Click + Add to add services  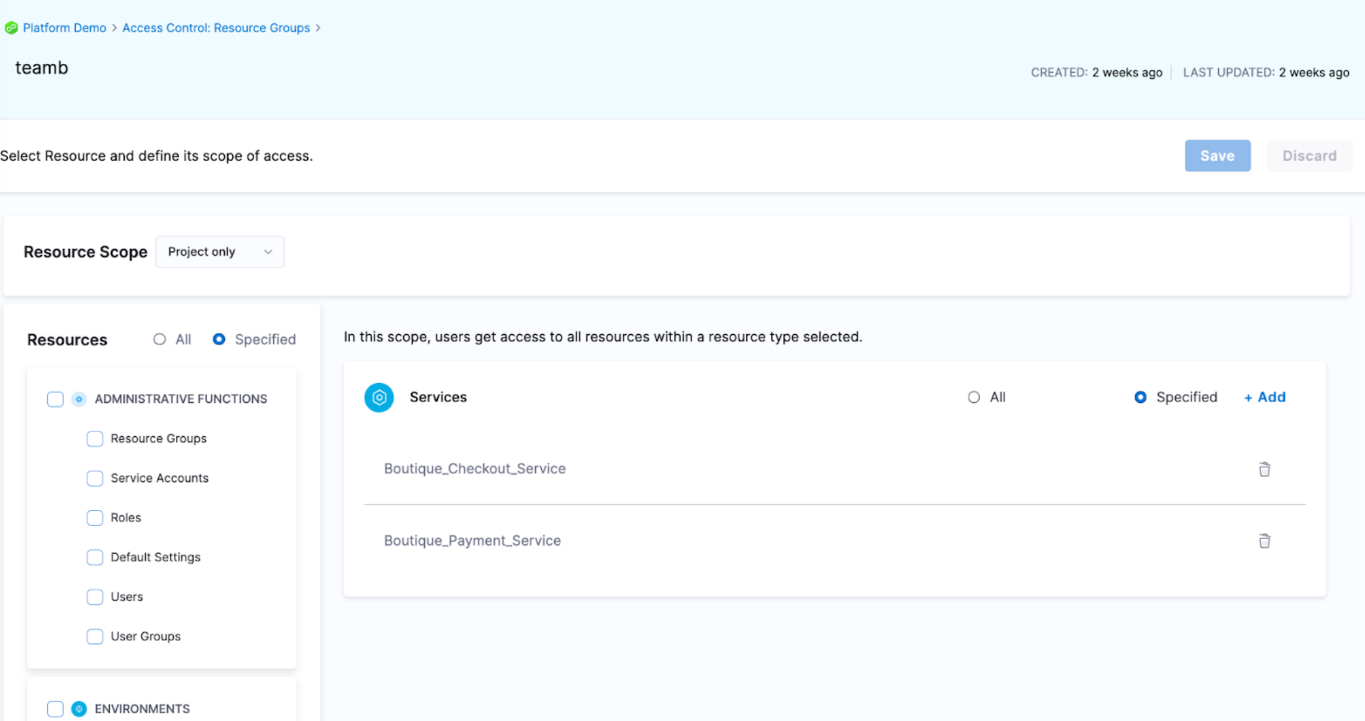(1265, 397)
